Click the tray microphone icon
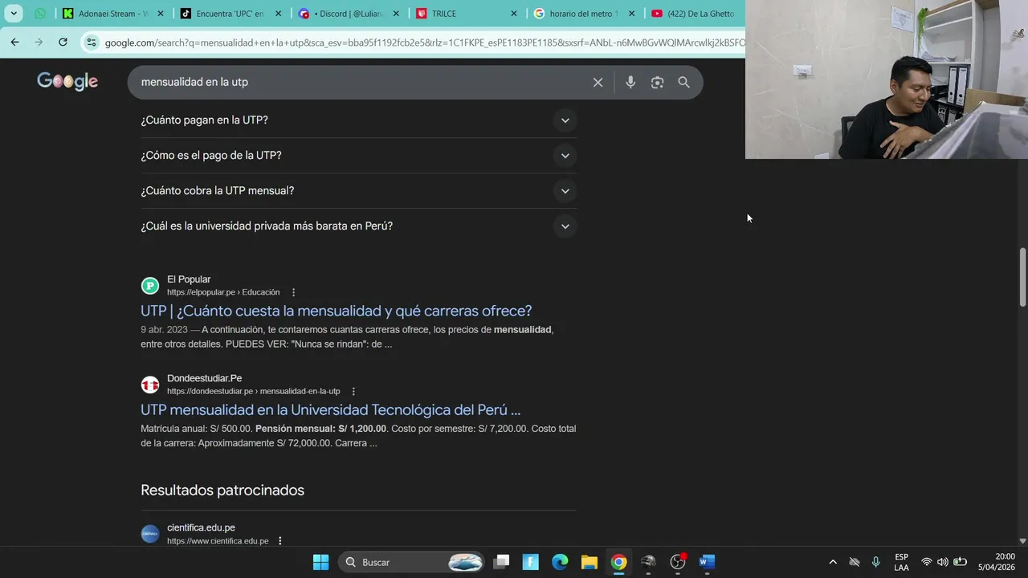The image size is (1028, 578). (875, 562)
